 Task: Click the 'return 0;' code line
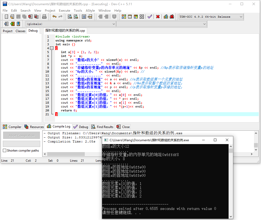[69, 110]
